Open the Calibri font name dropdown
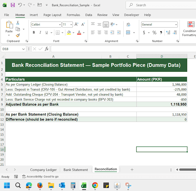 coord(60,24)
